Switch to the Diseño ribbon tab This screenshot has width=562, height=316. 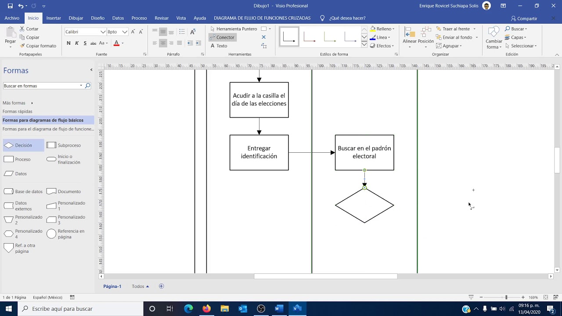[97, 18]
